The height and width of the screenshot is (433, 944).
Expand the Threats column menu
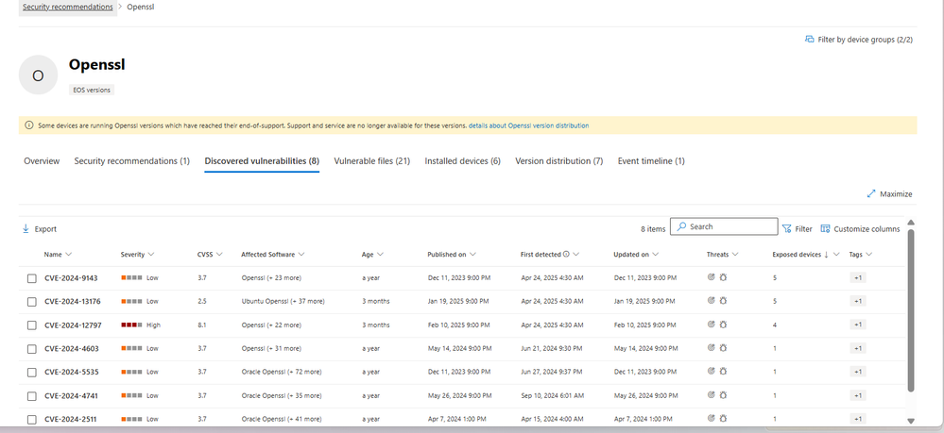point(736,255)
